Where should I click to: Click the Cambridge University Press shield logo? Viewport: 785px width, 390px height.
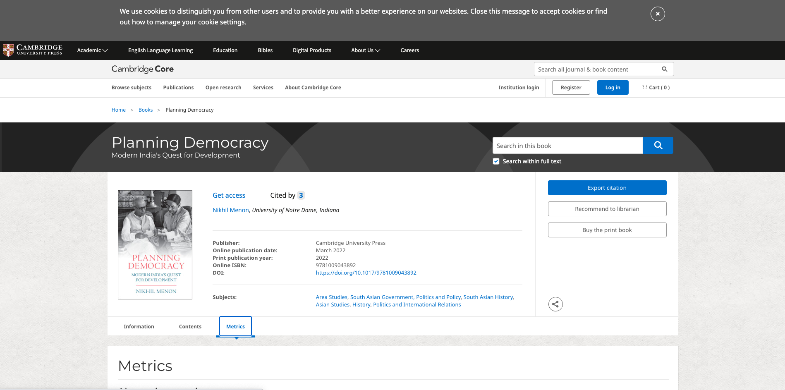[8, 50]
